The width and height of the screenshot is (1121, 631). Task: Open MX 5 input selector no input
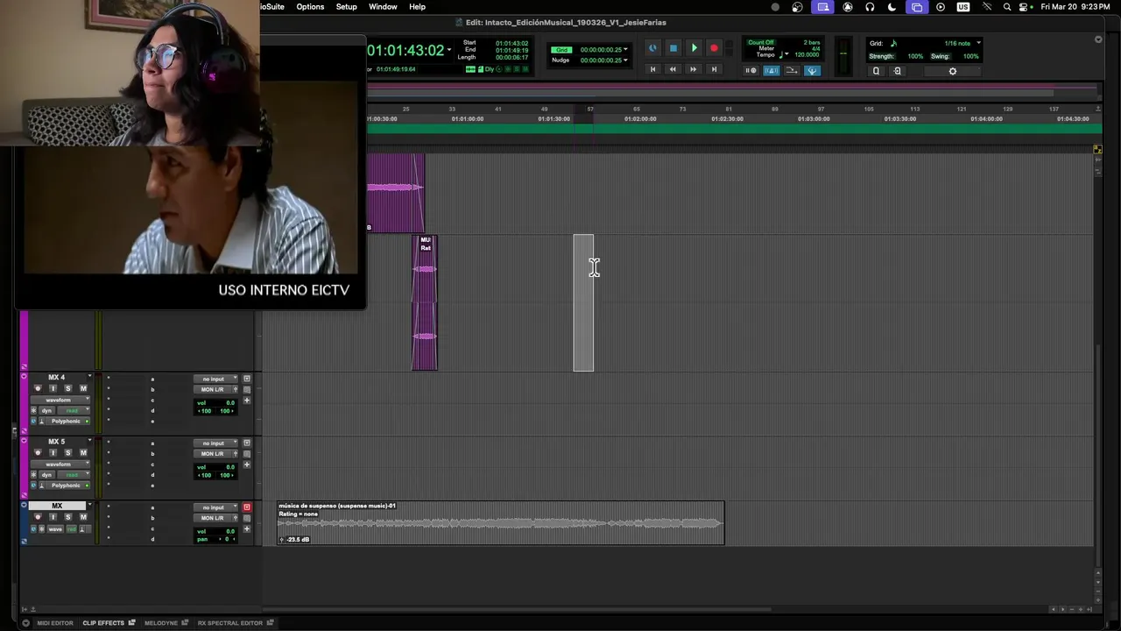(x=215, y=443)
